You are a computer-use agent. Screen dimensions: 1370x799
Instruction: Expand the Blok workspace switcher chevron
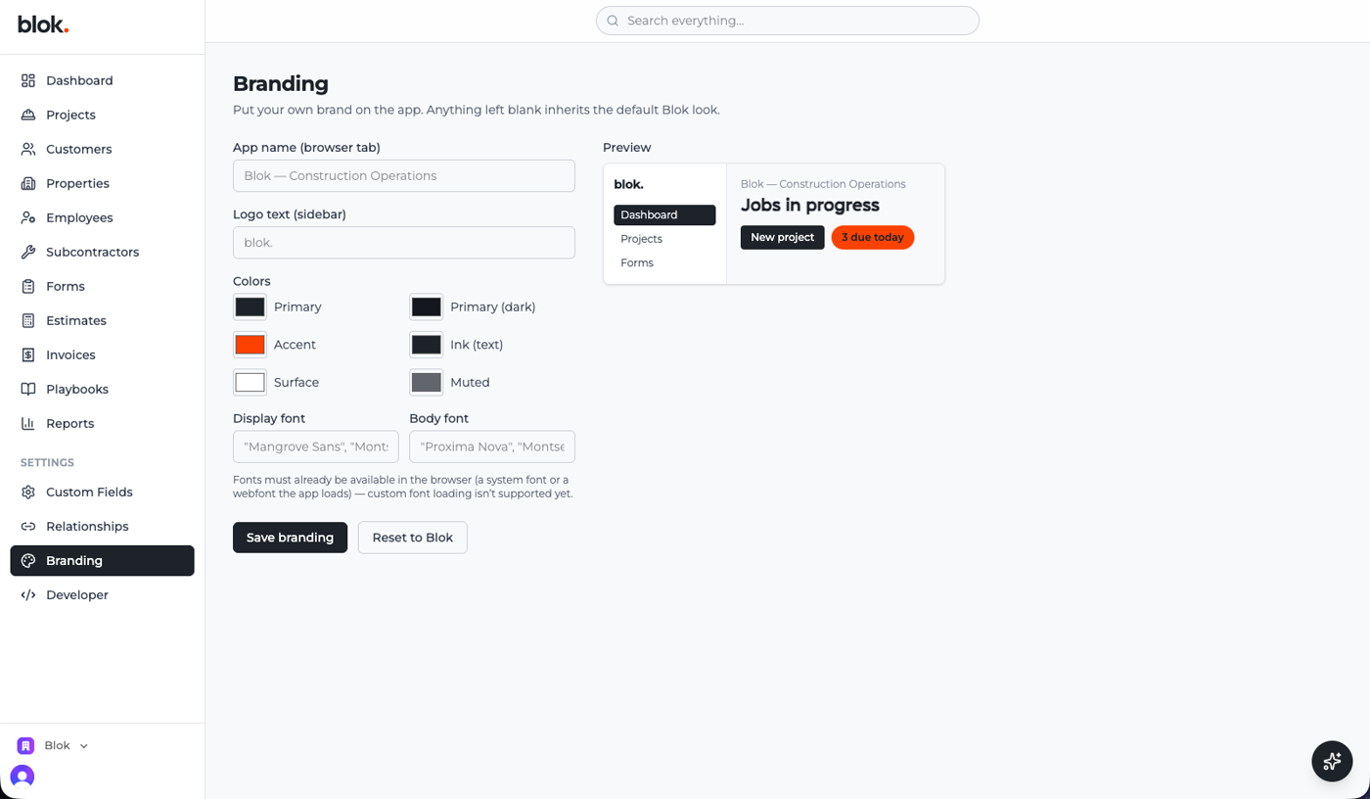[x=84, y=746]
